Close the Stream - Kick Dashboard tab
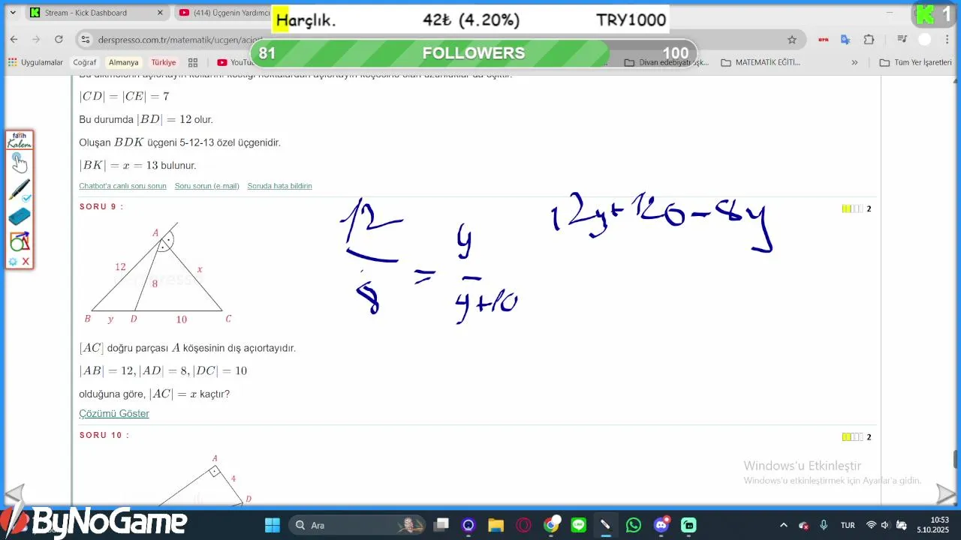 (x=161, y=13)
